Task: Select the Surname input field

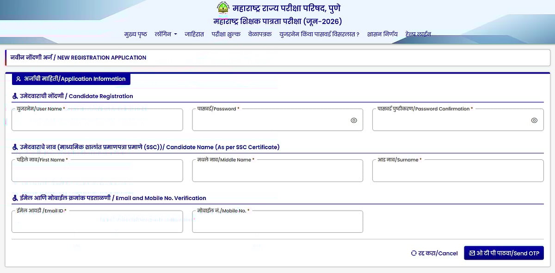Action: tap(458, 171)
